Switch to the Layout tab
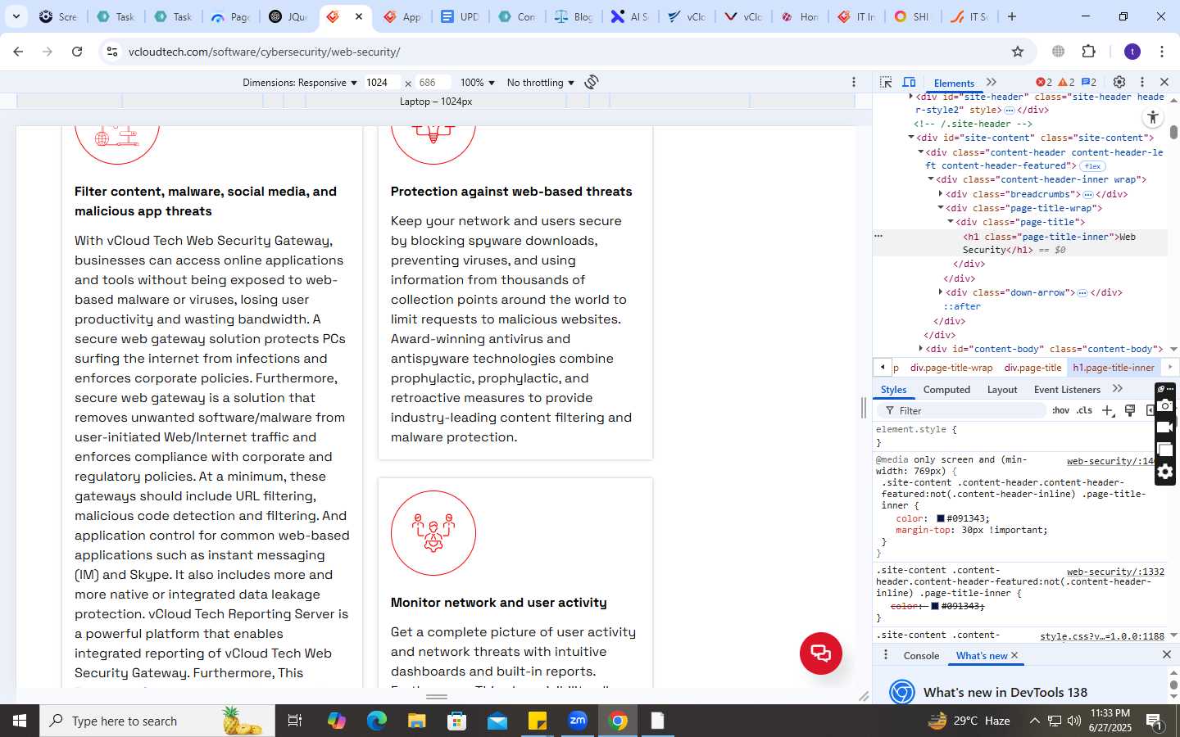The width and height of the screenshot is (1180, 737). (x=1002, y=390)
